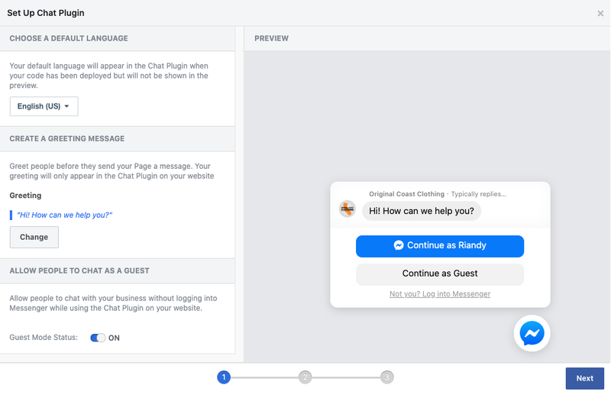Image resolution: width=611 pixels, height=395 pixels.
Task: Click Continue as Riandy button
Action: coord(440,246)
